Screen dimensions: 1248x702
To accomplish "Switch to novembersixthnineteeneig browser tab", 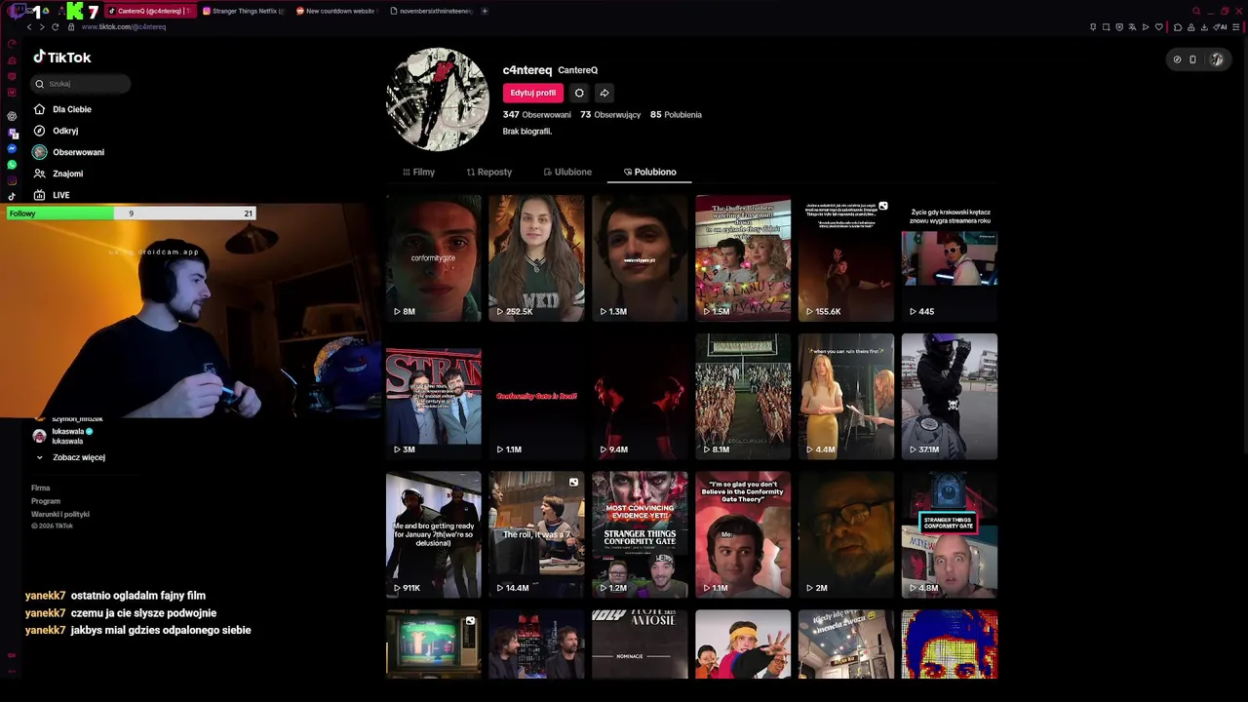I will point(429,11).
